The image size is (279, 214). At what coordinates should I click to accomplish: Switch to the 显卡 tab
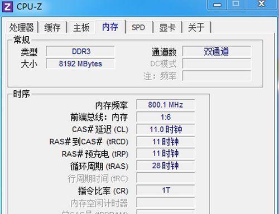click(x=167, y=27)
